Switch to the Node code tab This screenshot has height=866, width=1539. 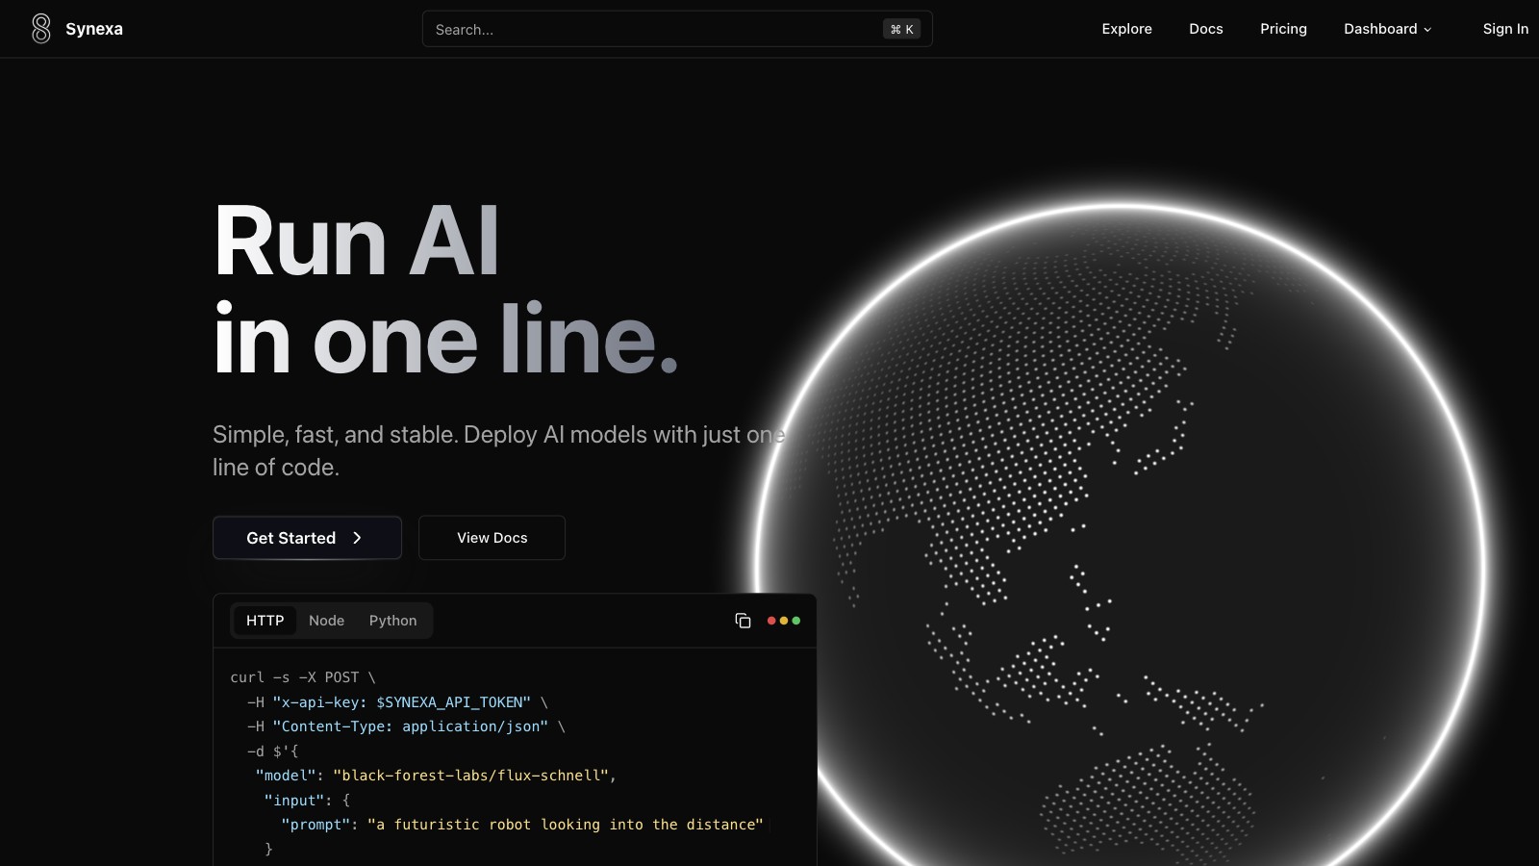pos(326,621)
